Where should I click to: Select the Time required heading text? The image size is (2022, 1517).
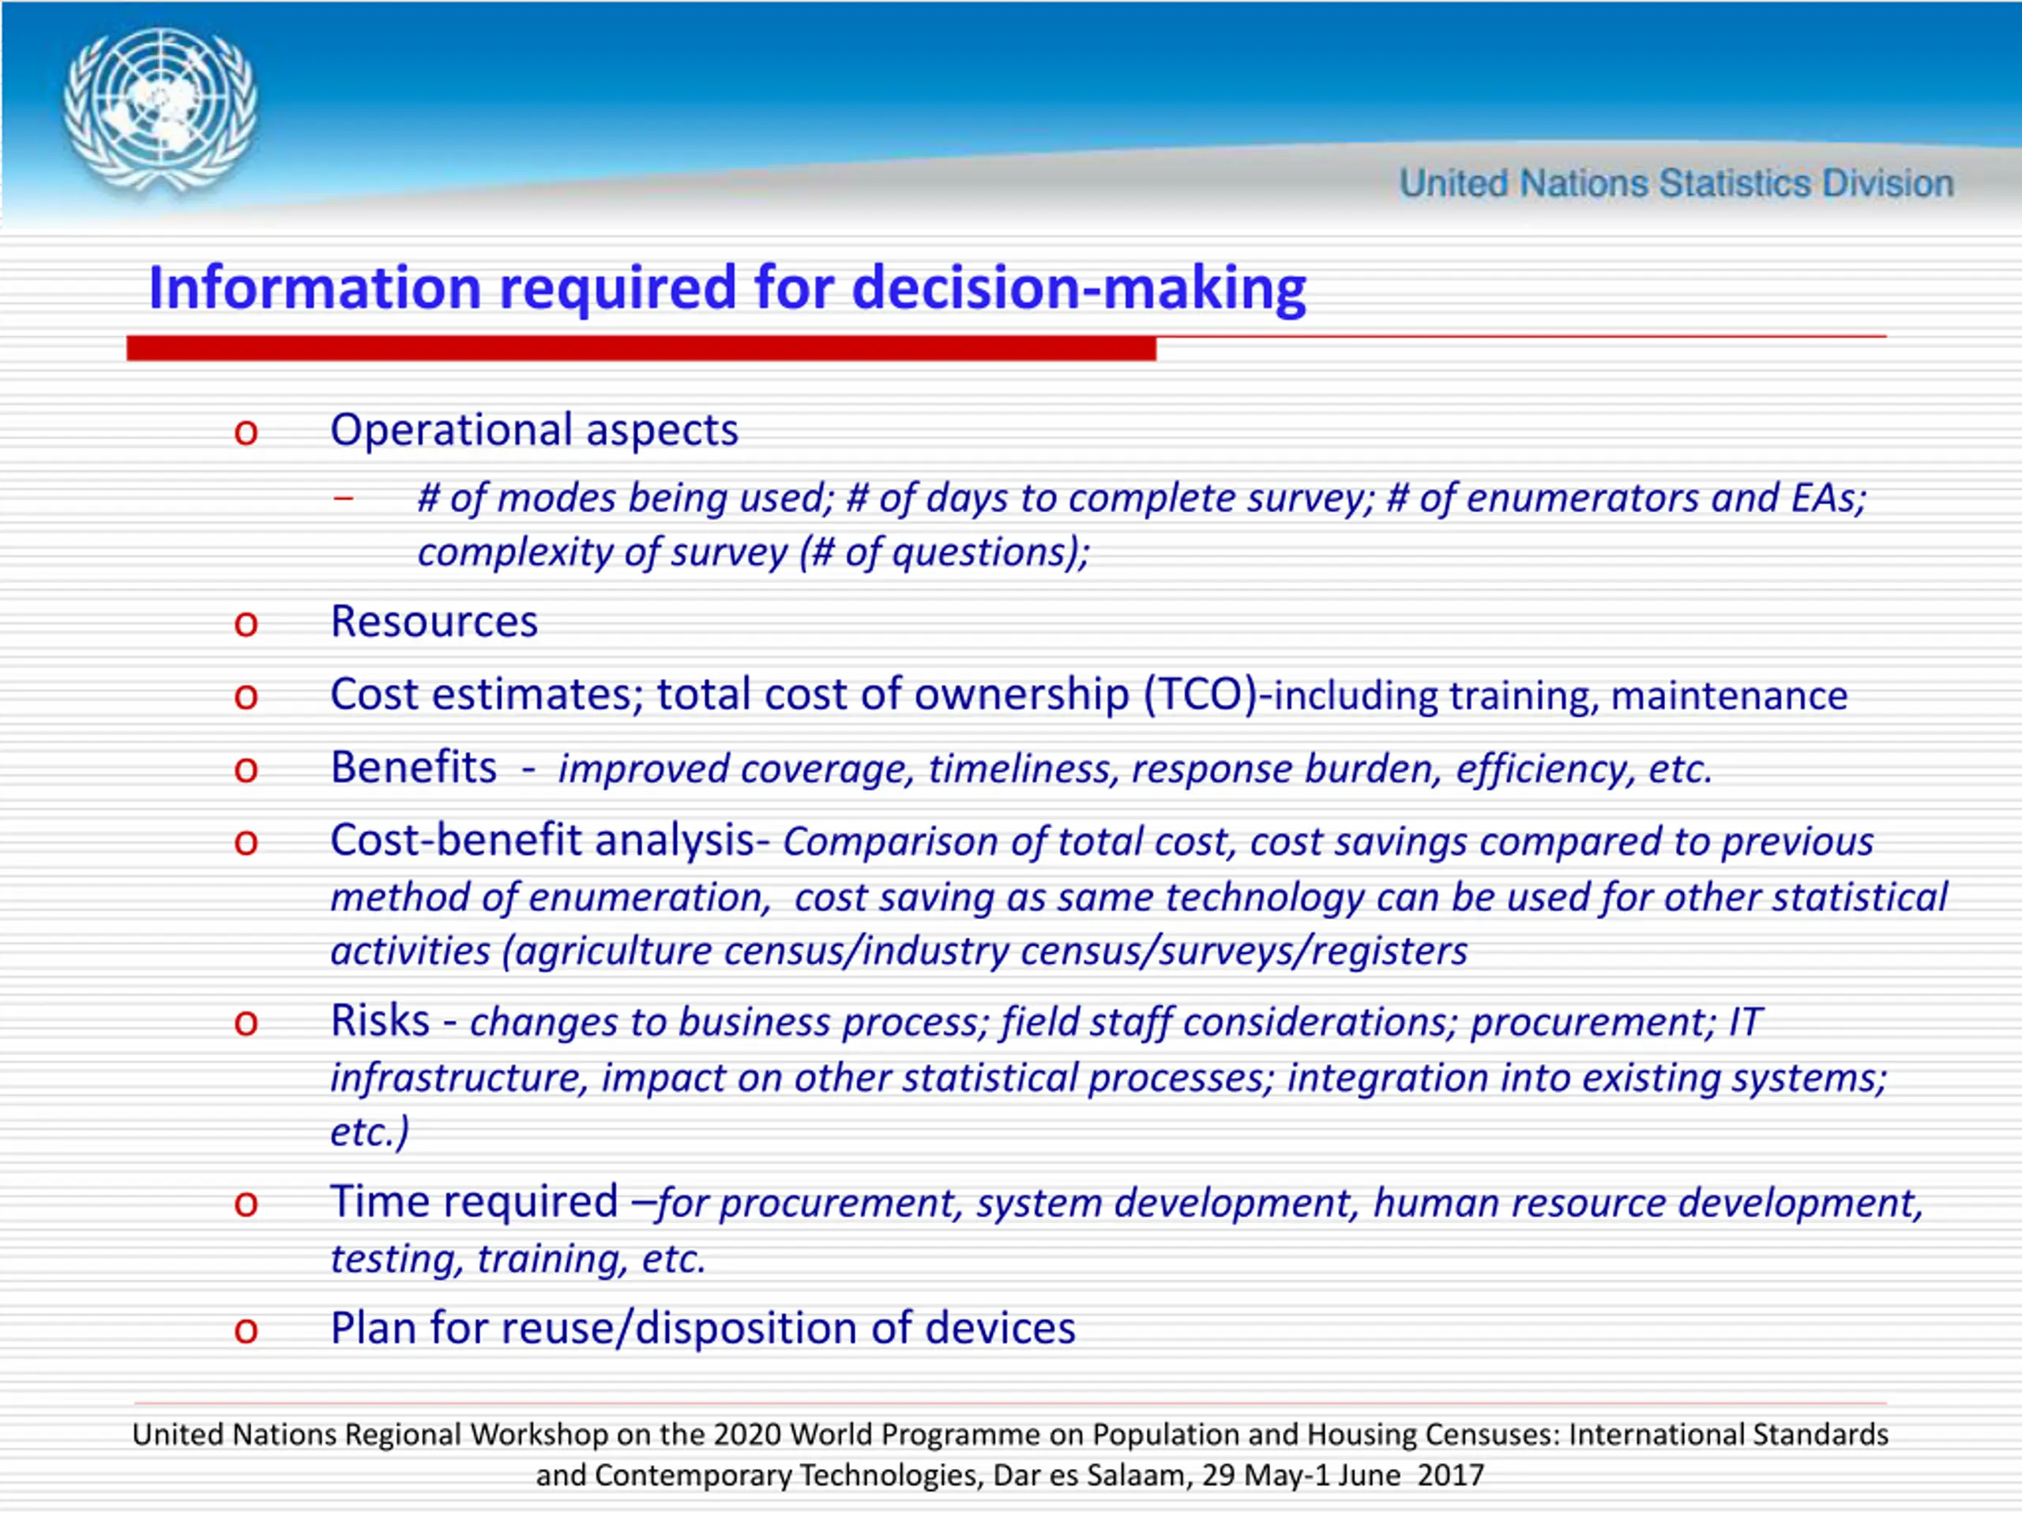[473, 1202]
